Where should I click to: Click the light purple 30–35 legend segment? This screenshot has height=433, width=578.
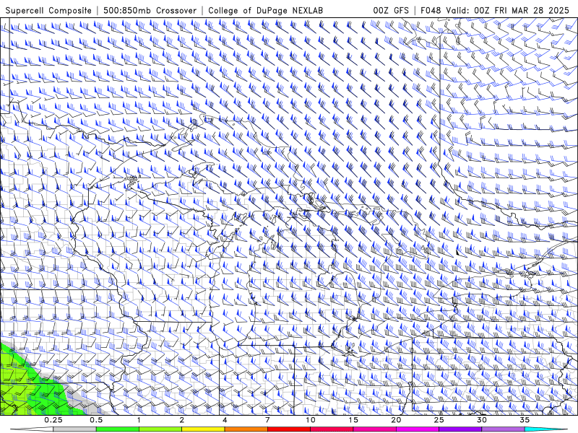click(503, 429)
